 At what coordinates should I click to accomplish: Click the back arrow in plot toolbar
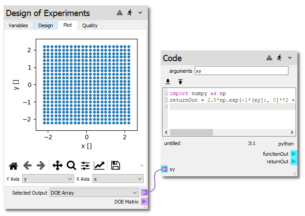(28, 166)
